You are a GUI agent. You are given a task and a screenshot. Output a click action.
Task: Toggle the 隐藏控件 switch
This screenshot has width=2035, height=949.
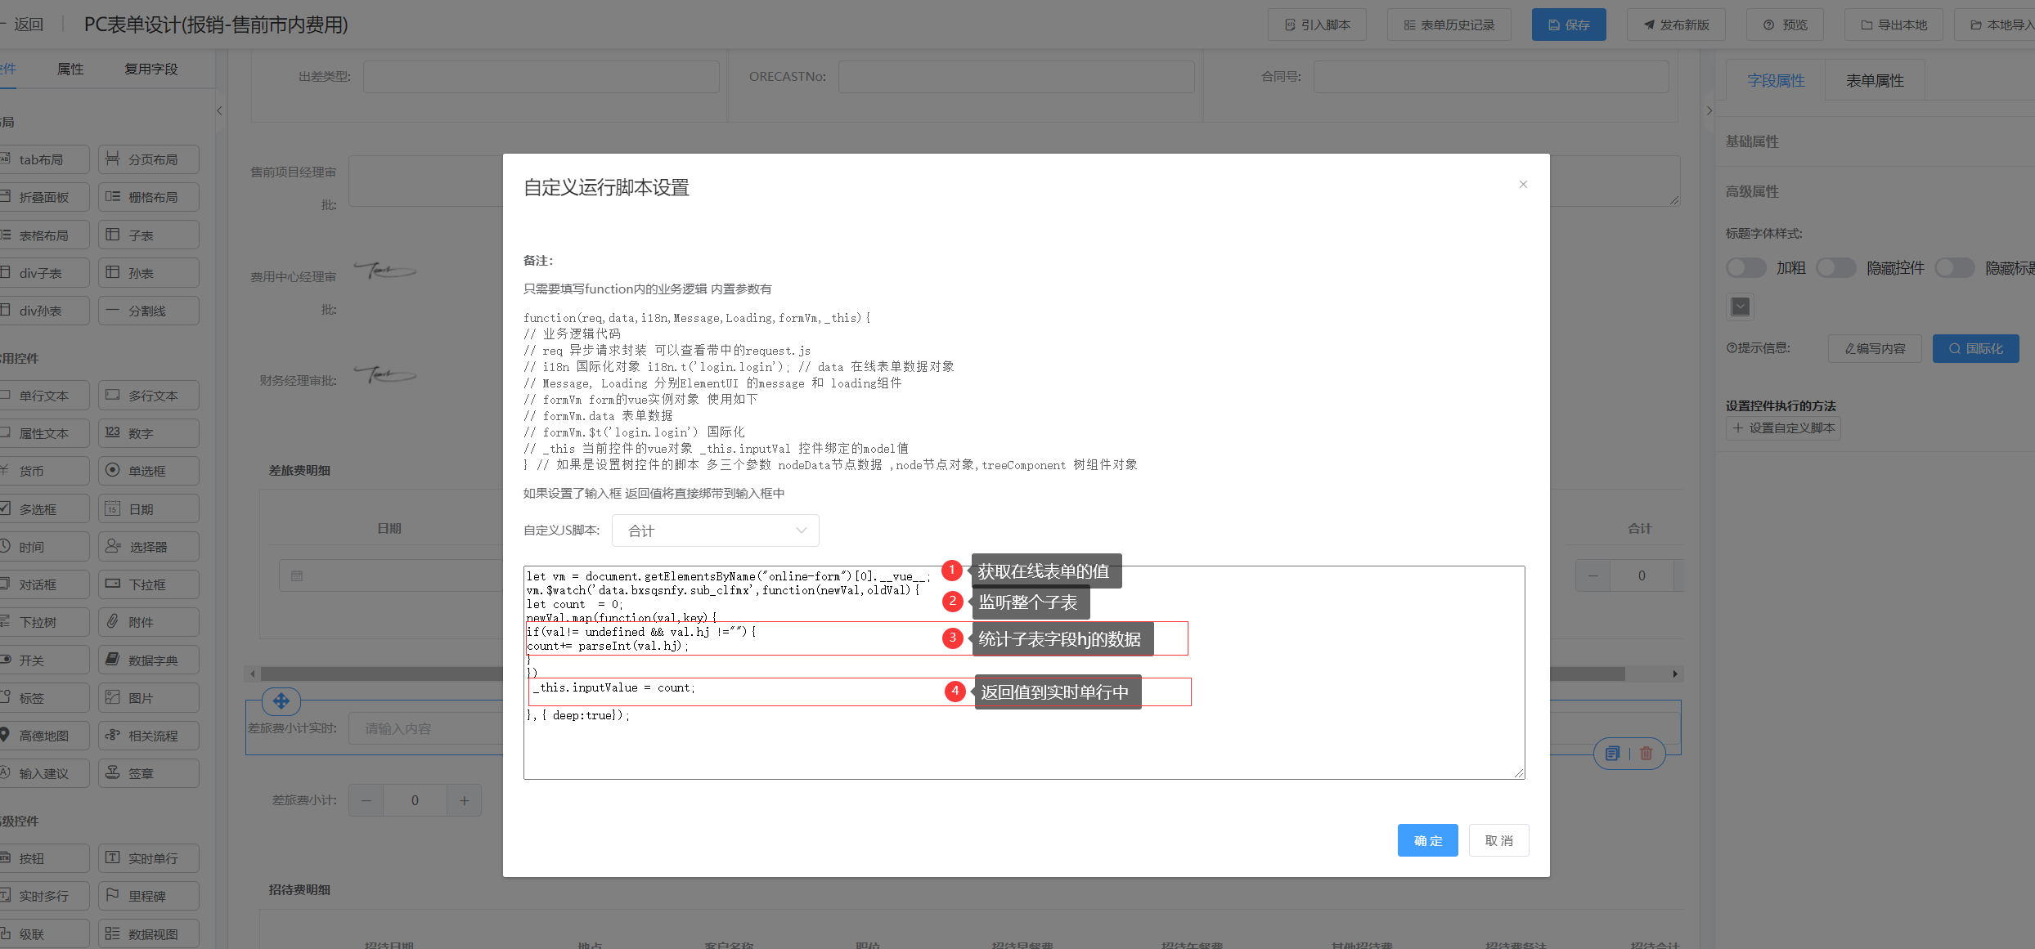point(1835,268)
